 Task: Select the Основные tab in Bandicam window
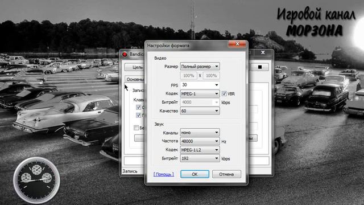click(135, 79)
